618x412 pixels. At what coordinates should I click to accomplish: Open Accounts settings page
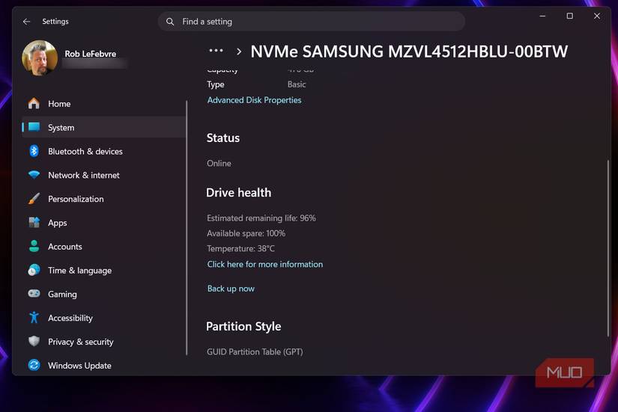pyautogui.click(x=103, y=246)
